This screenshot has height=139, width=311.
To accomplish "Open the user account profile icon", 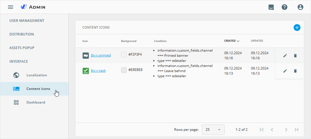I will pyautogui.click(x=300, y=7).
